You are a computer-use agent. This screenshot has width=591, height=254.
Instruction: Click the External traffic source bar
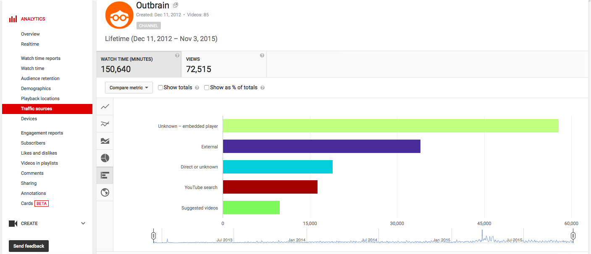coord(321,146)
